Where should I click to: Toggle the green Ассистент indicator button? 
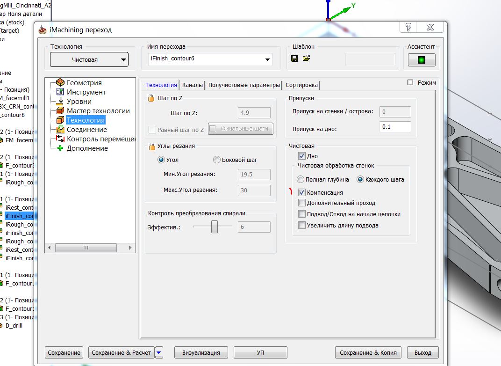click(x=422, y=60)
